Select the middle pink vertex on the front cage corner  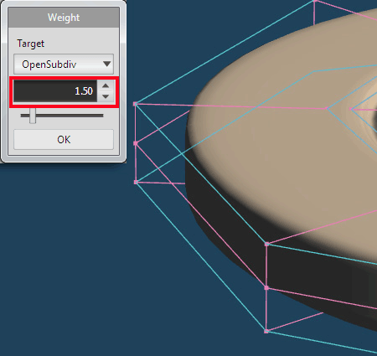click(x=266, y=287)
